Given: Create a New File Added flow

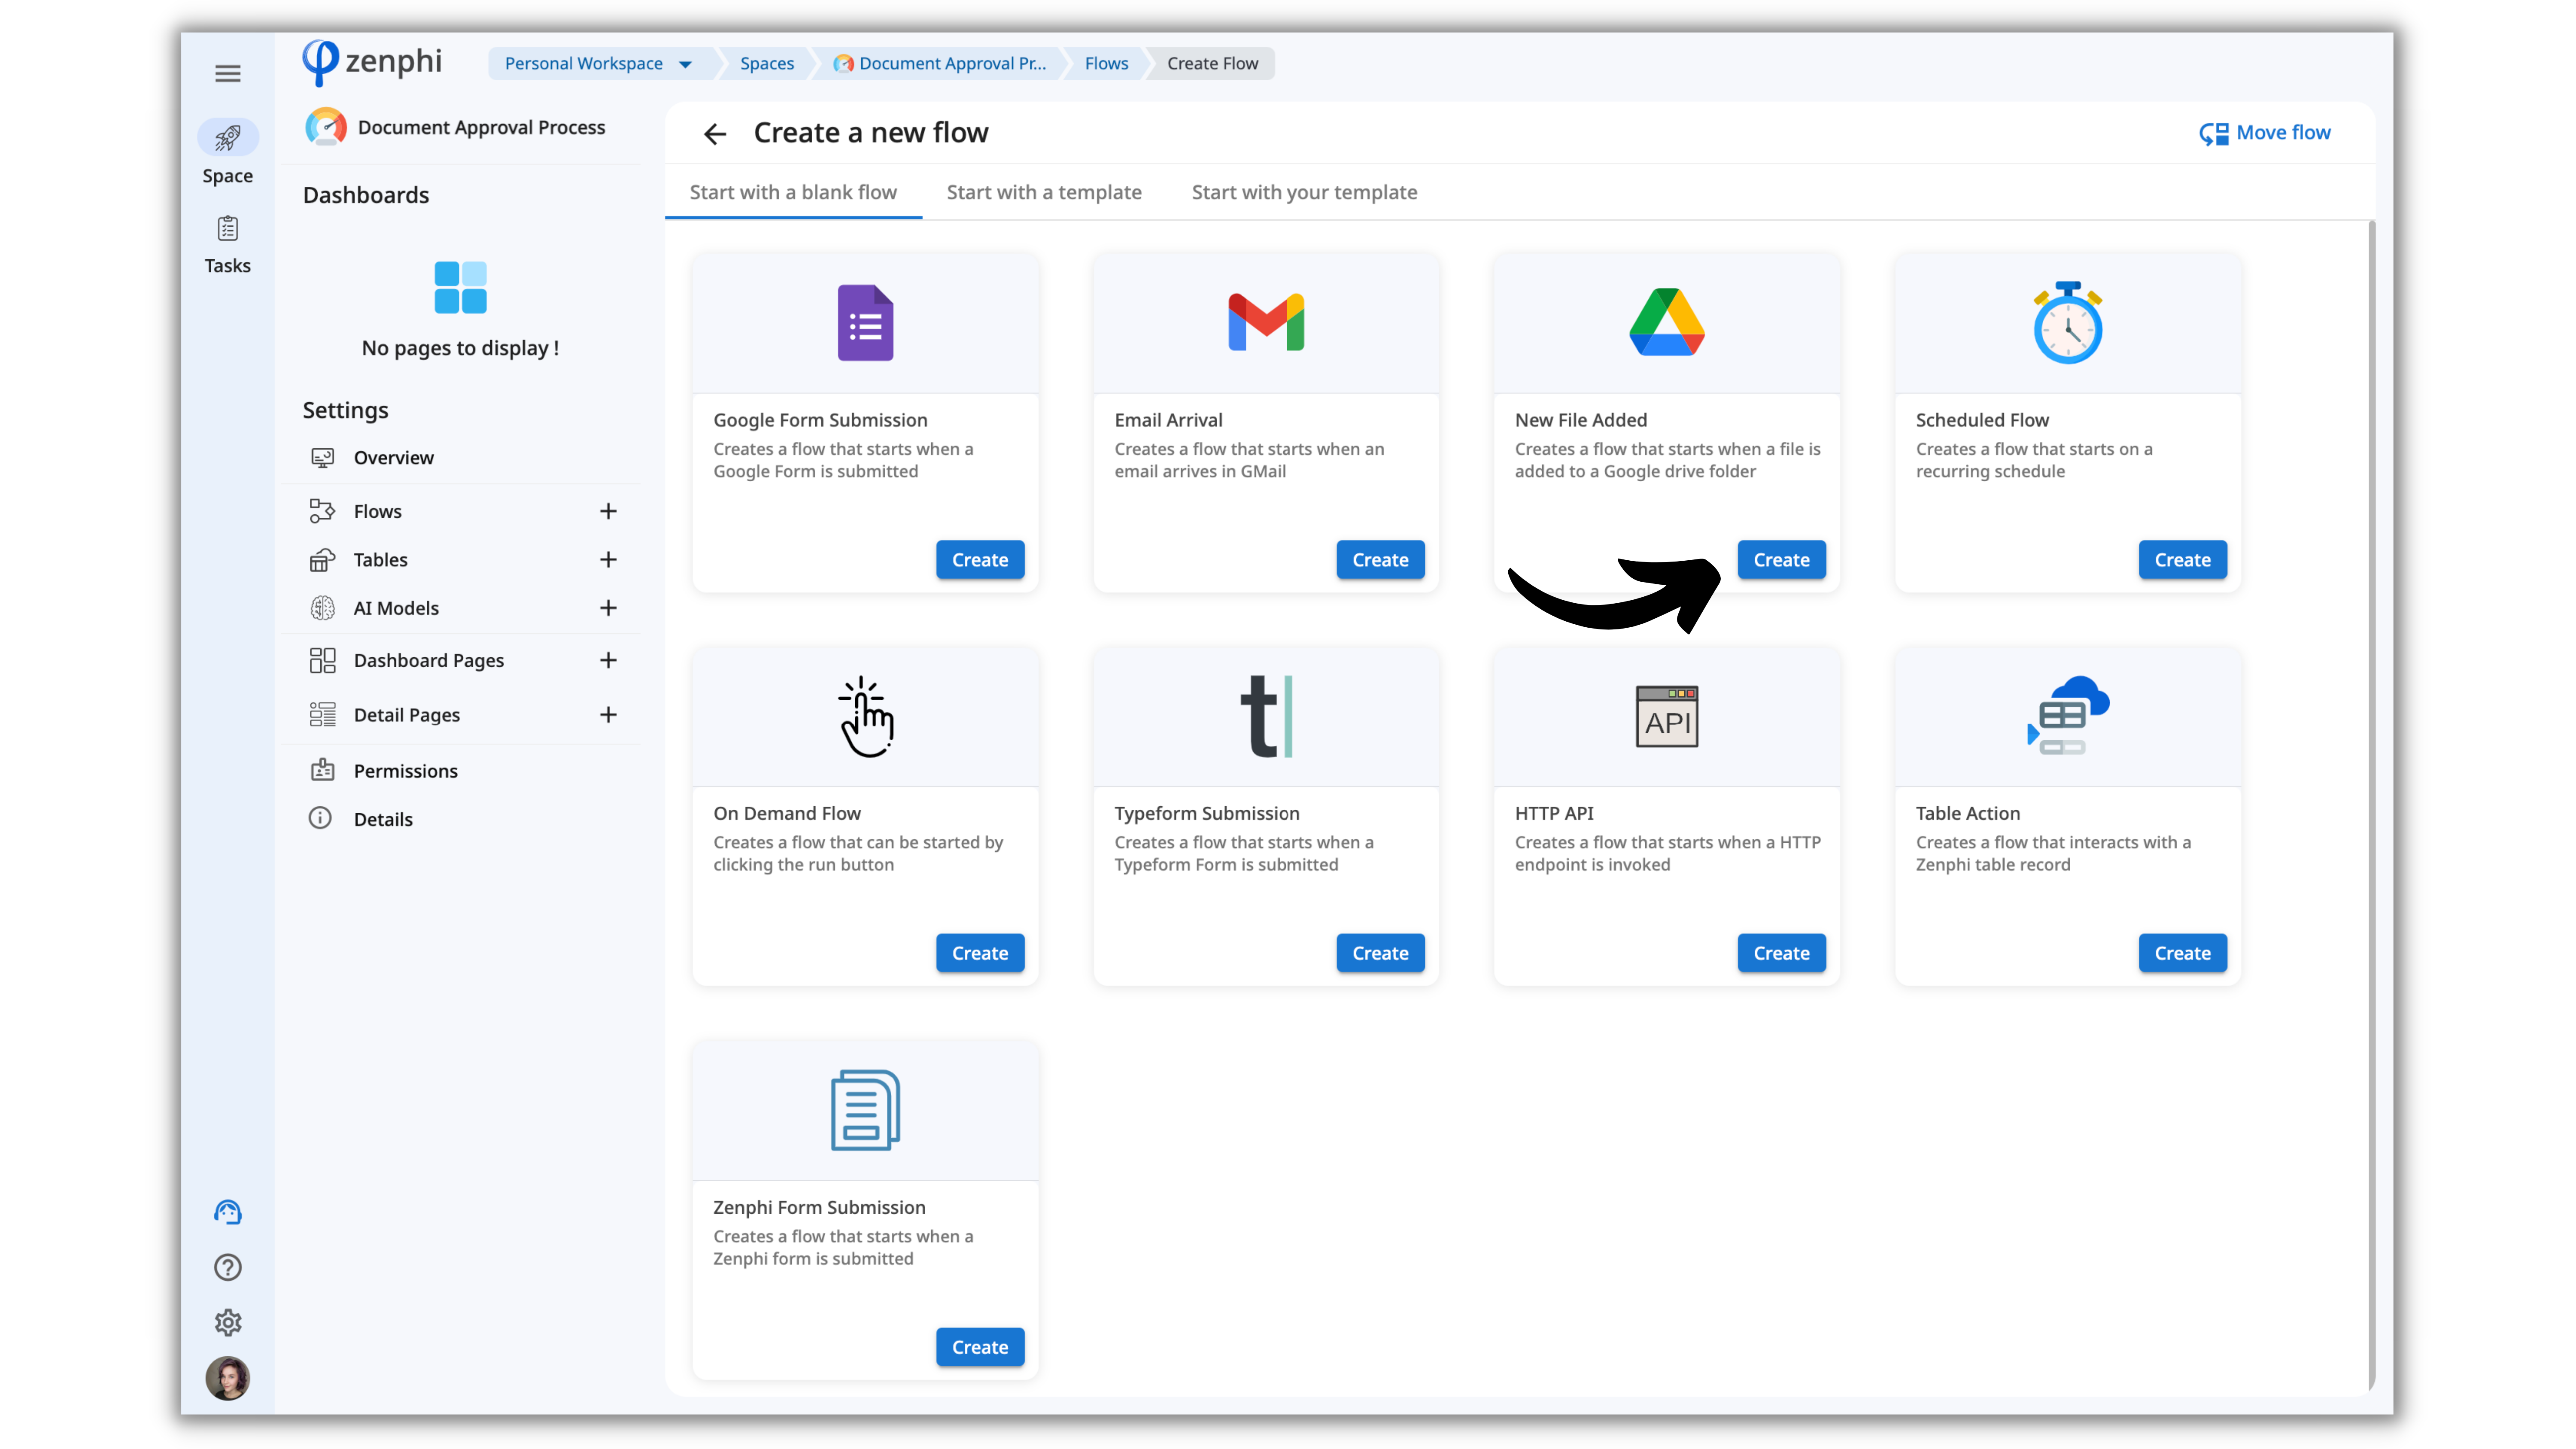Looking at the screenshot, I should [x=1780, y=560].
